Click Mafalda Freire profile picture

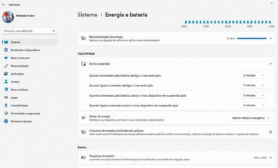[x=8, y=17]
